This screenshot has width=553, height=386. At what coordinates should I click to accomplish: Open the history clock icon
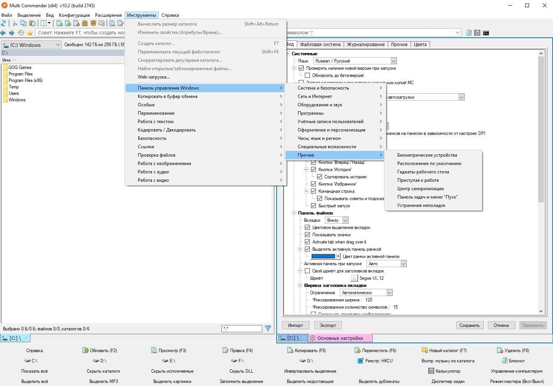tap(21, 33)
